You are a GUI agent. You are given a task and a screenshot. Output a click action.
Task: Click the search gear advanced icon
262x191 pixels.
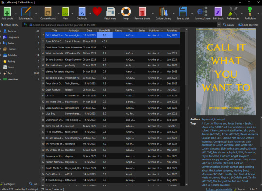click(31, 25)
